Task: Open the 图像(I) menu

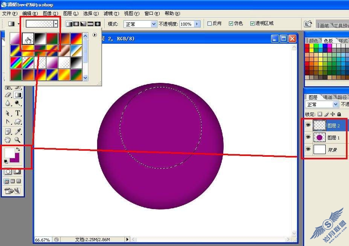Action: click(x=50, y=14)
